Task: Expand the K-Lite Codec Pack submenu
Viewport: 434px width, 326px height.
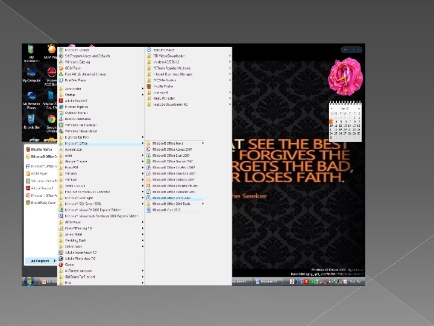Action: coord(101,137)
